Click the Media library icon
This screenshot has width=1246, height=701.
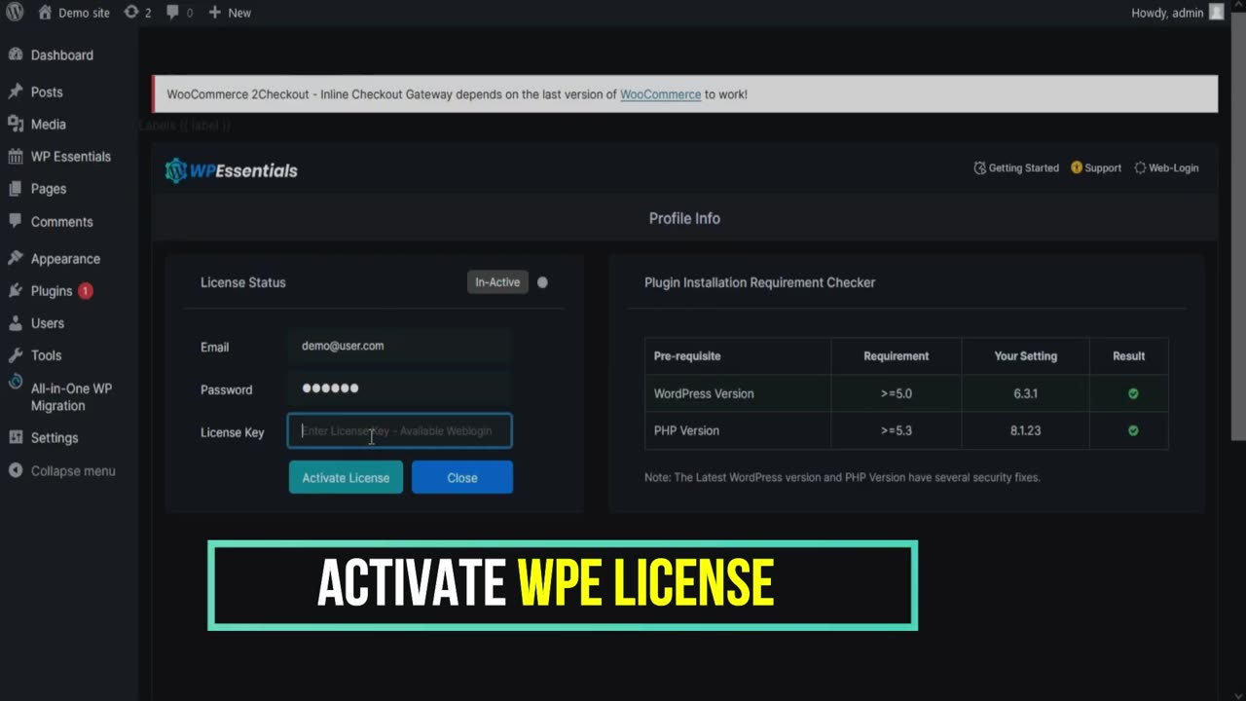[x=16, y=124]
